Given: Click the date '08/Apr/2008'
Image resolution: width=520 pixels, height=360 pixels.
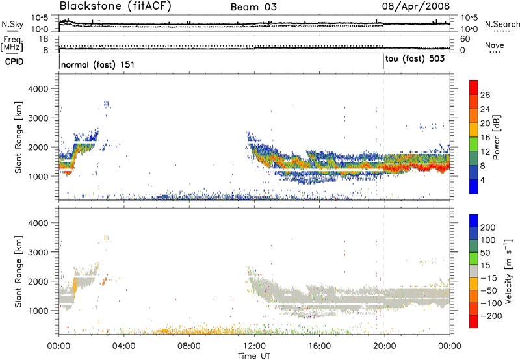Looking at the screenshot, I should [x=416, y=6].
